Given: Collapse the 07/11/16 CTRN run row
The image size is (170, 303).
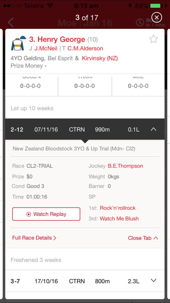Looking at the screenshot, I should [85, 130].
